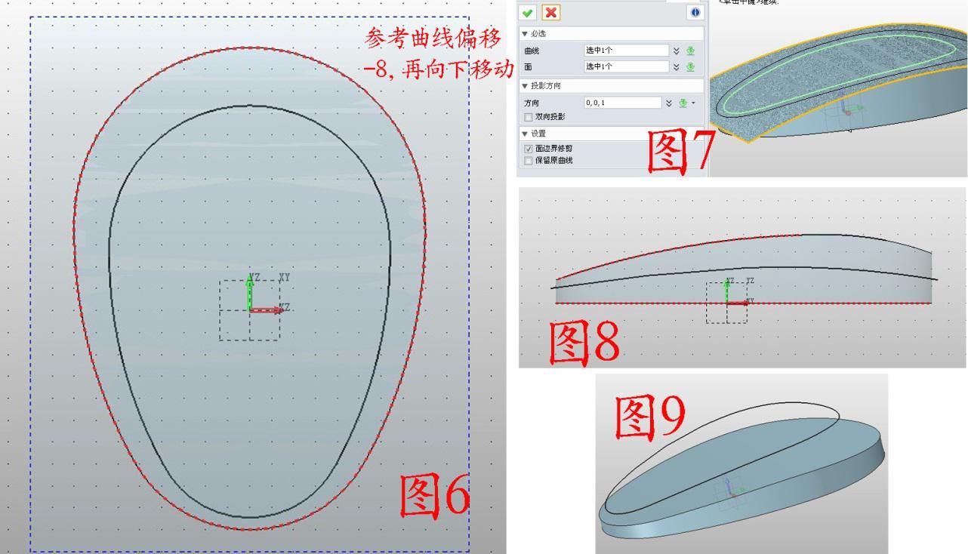
Task: Click the double chevron beside 曲线 field
Action: click(x=677, y=51)
